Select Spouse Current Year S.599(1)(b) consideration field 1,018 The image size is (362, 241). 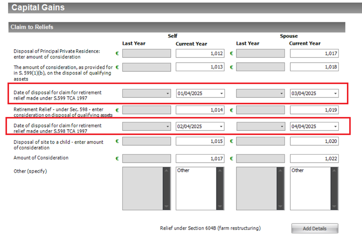tap(314, 67)
